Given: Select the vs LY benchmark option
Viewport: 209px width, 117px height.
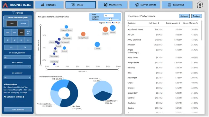Looking at the screenshot, I should [x=12, y=24].
